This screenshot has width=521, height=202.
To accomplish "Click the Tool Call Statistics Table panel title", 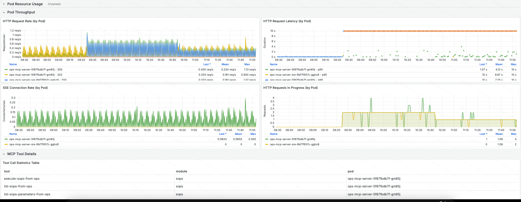I will click(21, 163).
